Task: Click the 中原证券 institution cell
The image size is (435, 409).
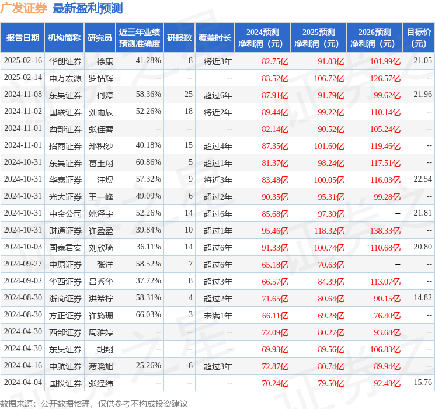Action: [65, 264]
